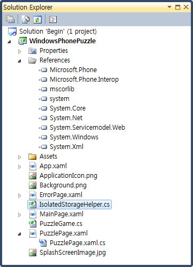Screen dimensions: 193x267
Task: Expand the Properties folder node
Action: click(19, 51)
